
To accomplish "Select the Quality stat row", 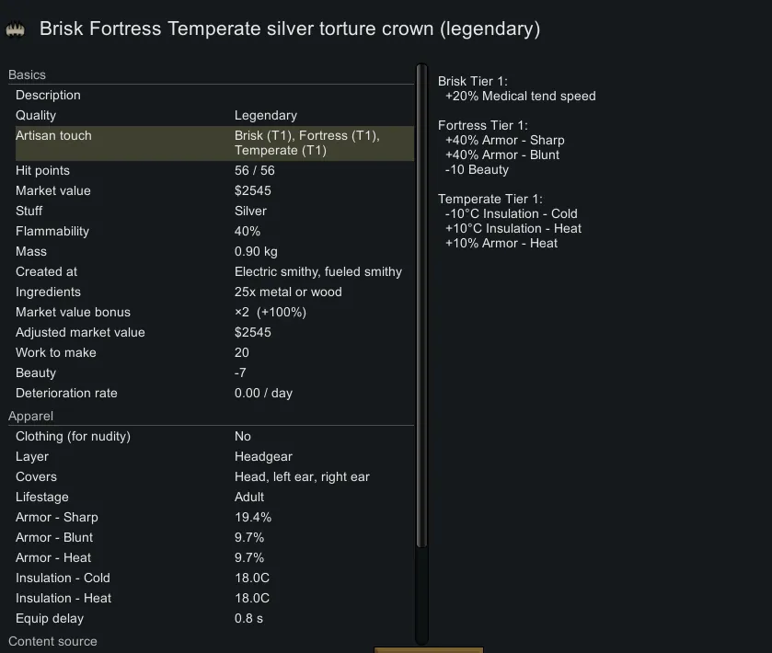I will click(x=213, y=116).
